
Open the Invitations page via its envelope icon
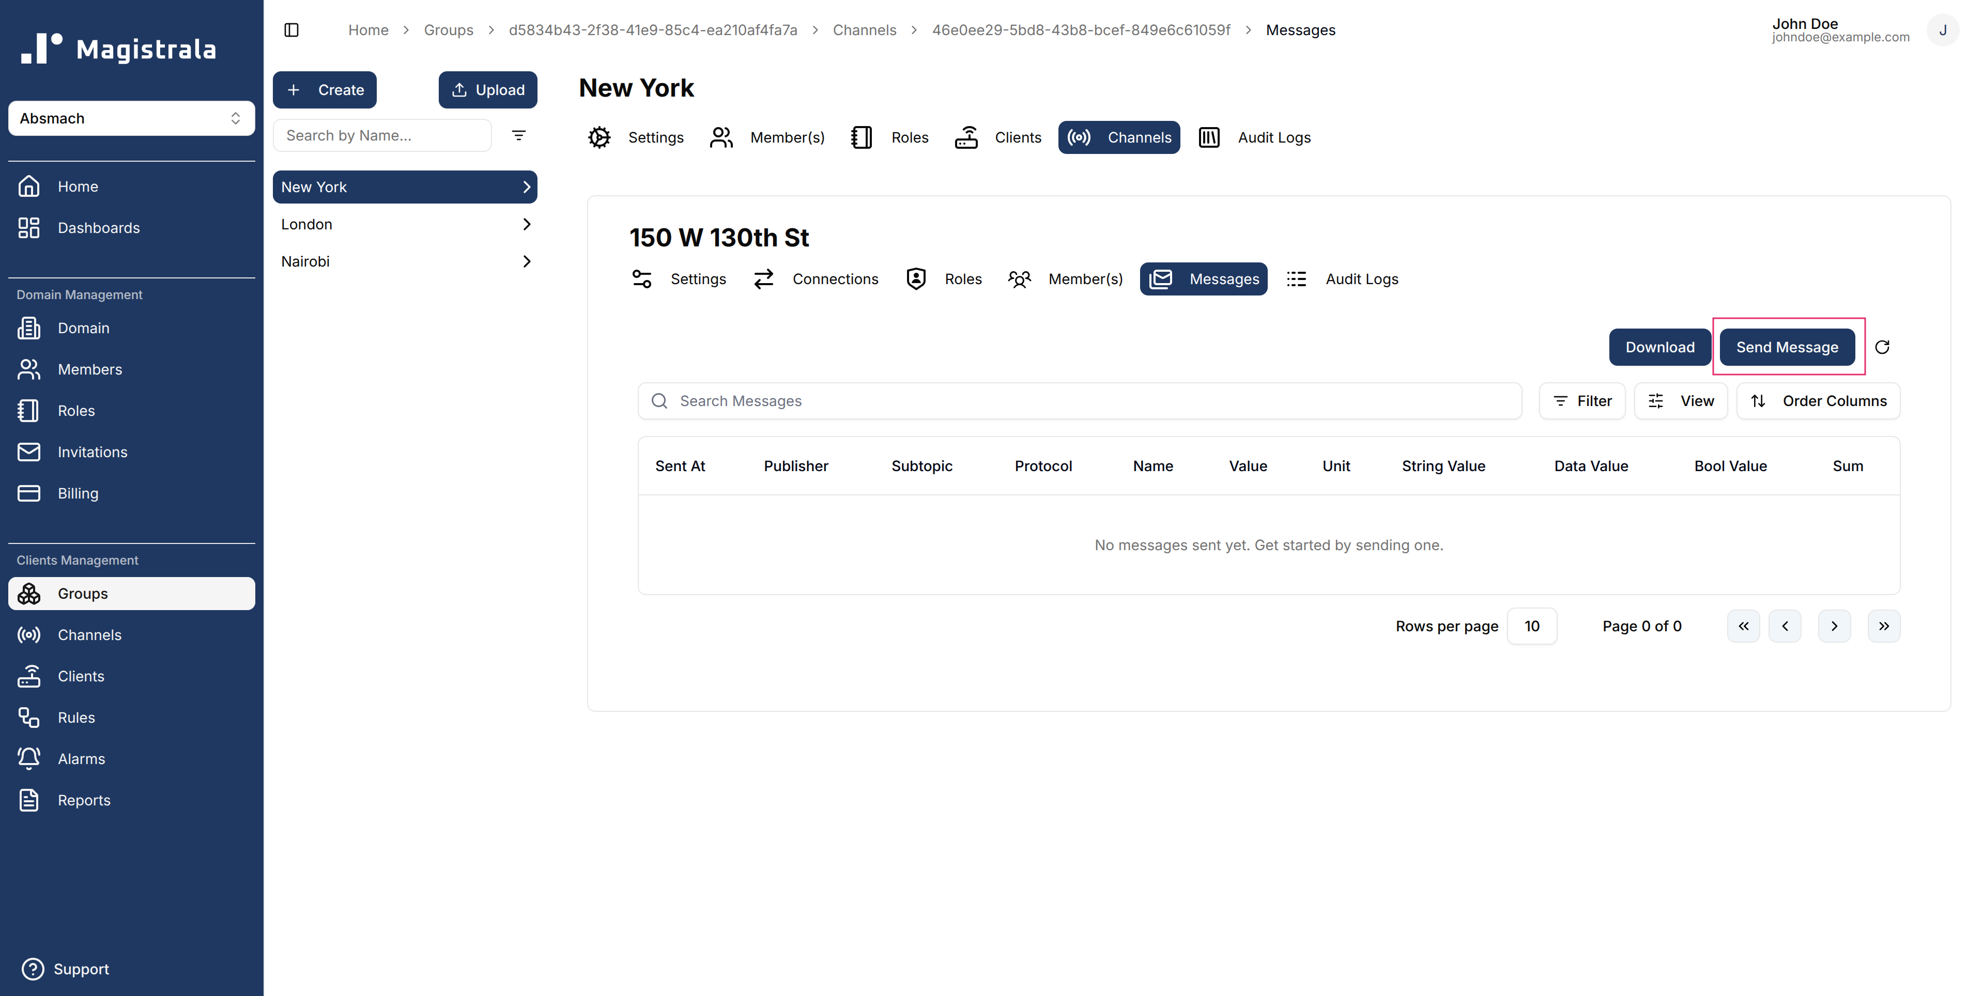[x=28, y=452]
